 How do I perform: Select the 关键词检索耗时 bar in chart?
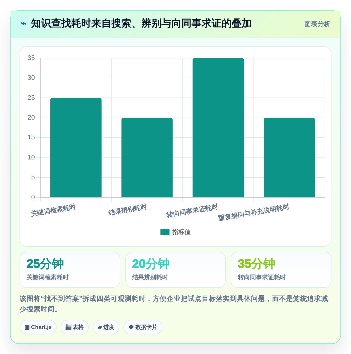click(76, 148)
